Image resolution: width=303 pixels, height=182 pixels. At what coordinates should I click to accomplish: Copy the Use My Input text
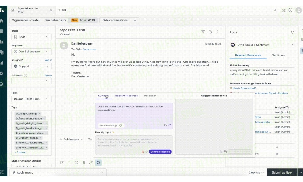click(147, 152)
